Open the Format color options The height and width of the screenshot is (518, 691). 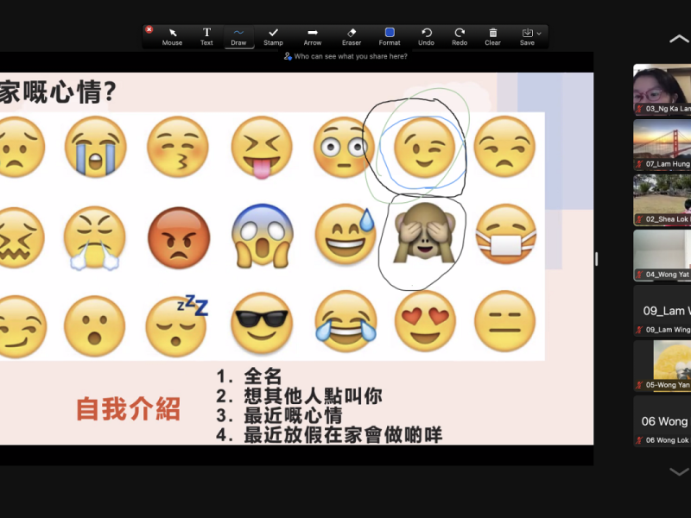(390, 36)
